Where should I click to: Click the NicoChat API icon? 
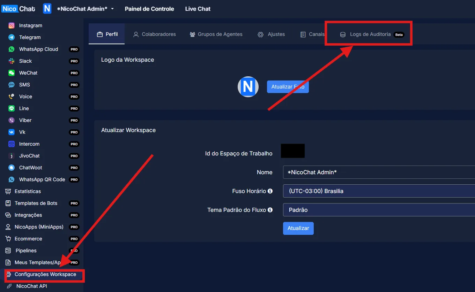pos(9,286)
